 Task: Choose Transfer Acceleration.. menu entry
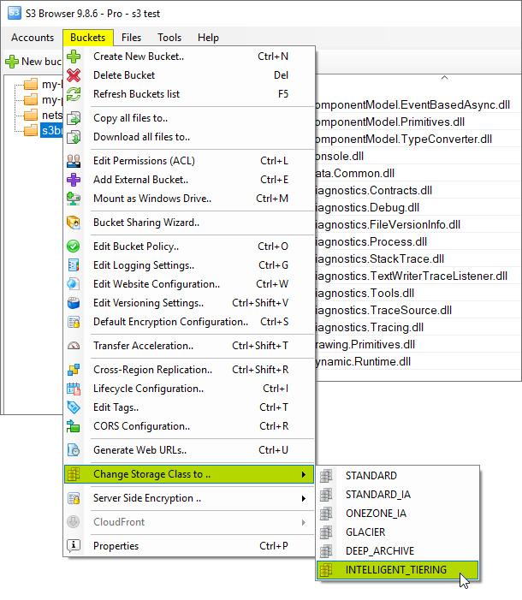coord(189,346)
